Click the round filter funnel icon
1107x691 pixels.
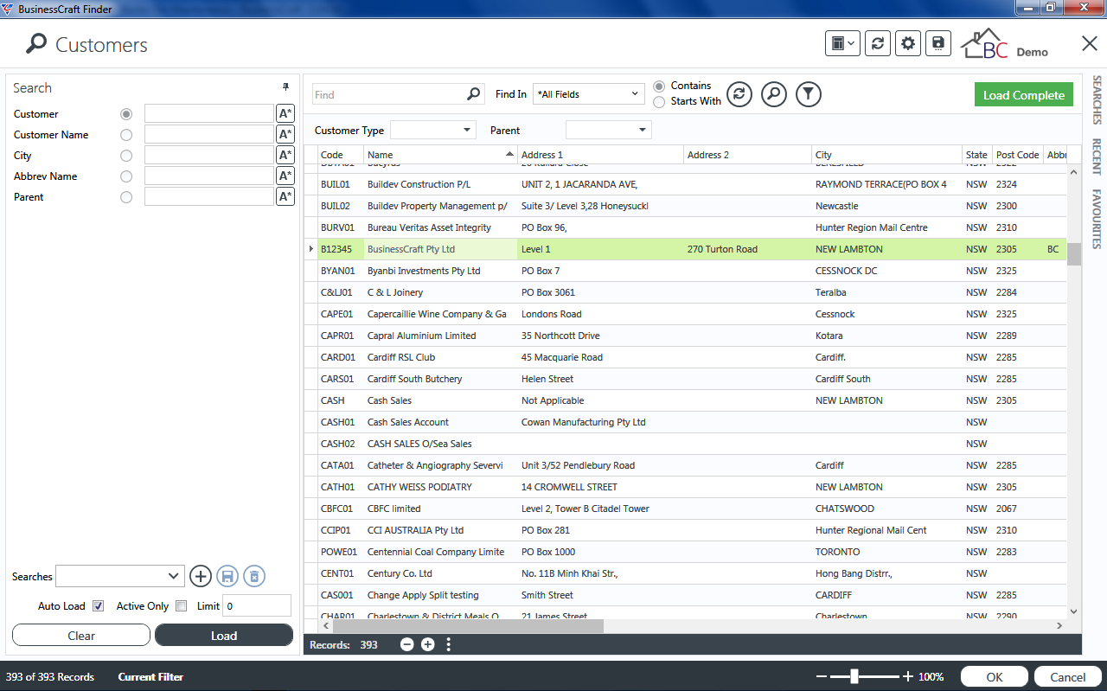click(x=808, y=94)
